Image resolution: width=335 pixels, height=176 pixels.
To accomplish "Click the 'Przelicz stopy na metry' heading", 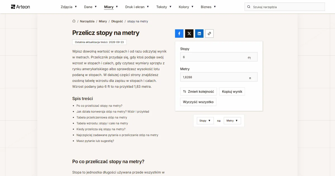I will [x=106, y=33].
